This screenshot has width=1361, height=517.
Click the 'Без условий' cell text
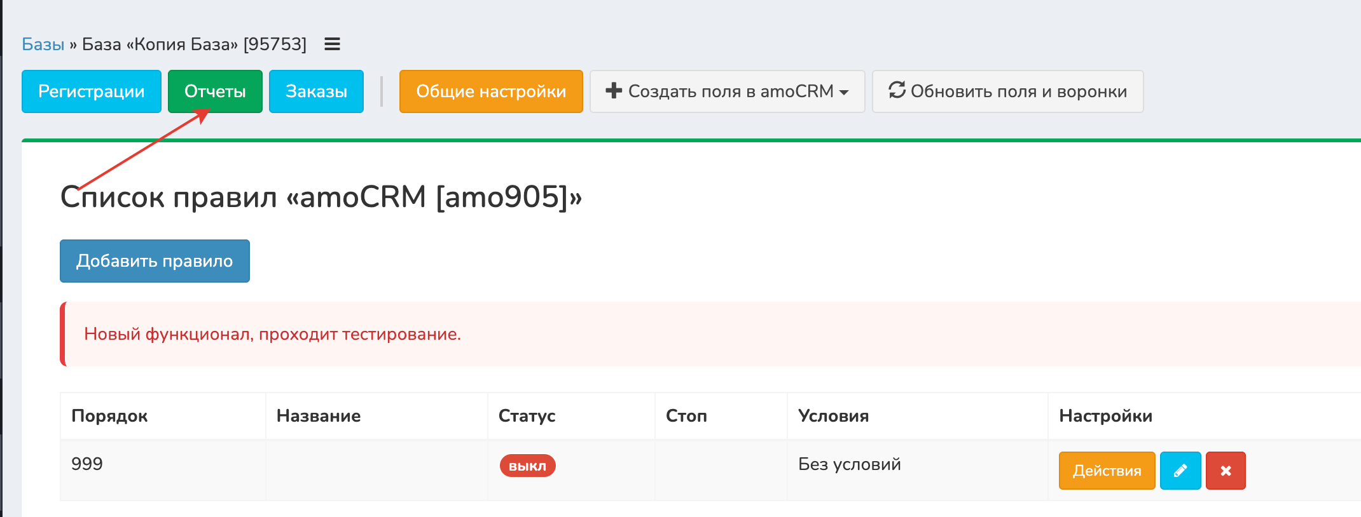click(x=849, y=464)
